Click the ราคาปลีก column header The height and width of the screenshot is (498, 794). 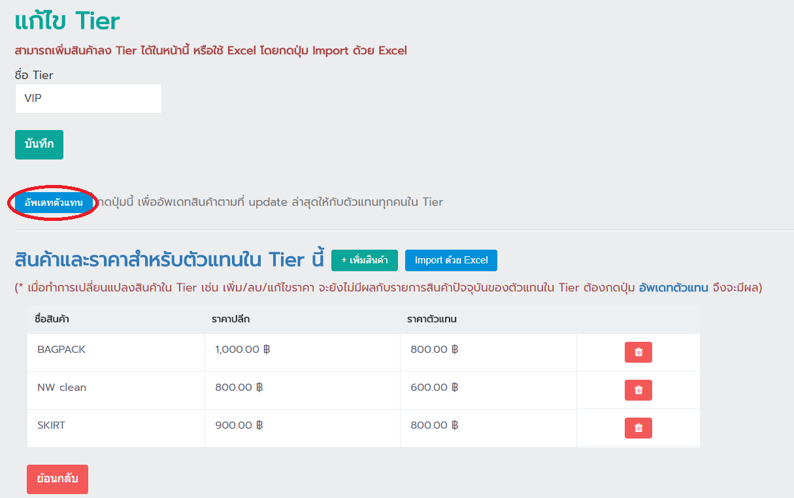click(231, 320)
